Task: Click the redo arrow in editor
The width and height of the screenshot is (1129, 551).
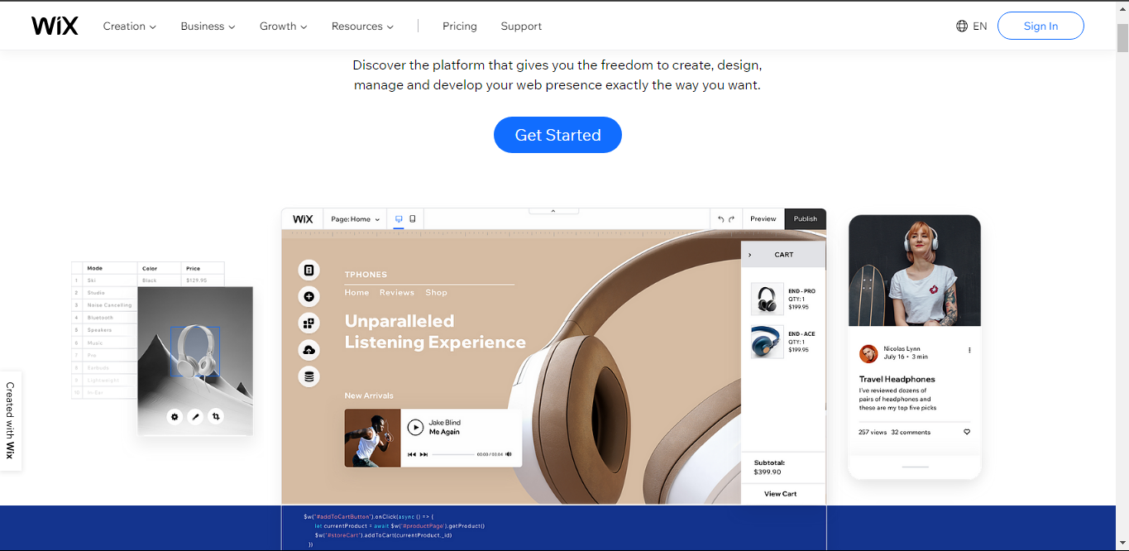Action: [731, 219]
